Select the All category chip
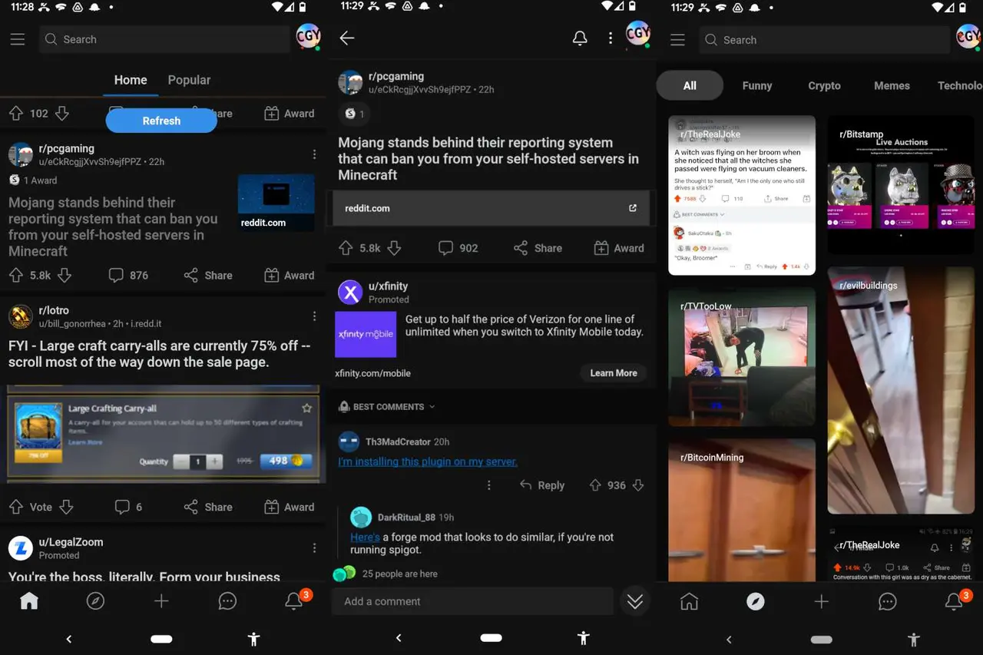The width and height of the screenshot is (983, 655). pos(690,85)
